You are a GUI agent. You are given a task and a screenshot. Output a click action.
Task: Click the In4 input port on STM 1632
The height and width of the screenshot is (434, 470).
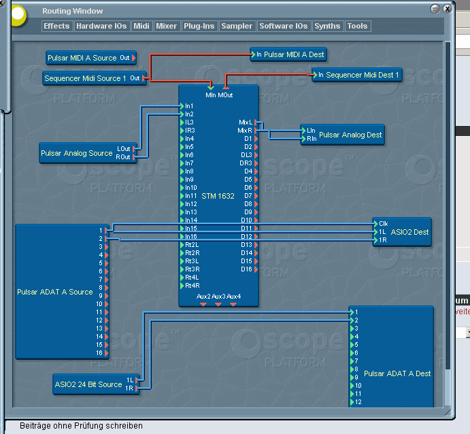pos(182,139)
